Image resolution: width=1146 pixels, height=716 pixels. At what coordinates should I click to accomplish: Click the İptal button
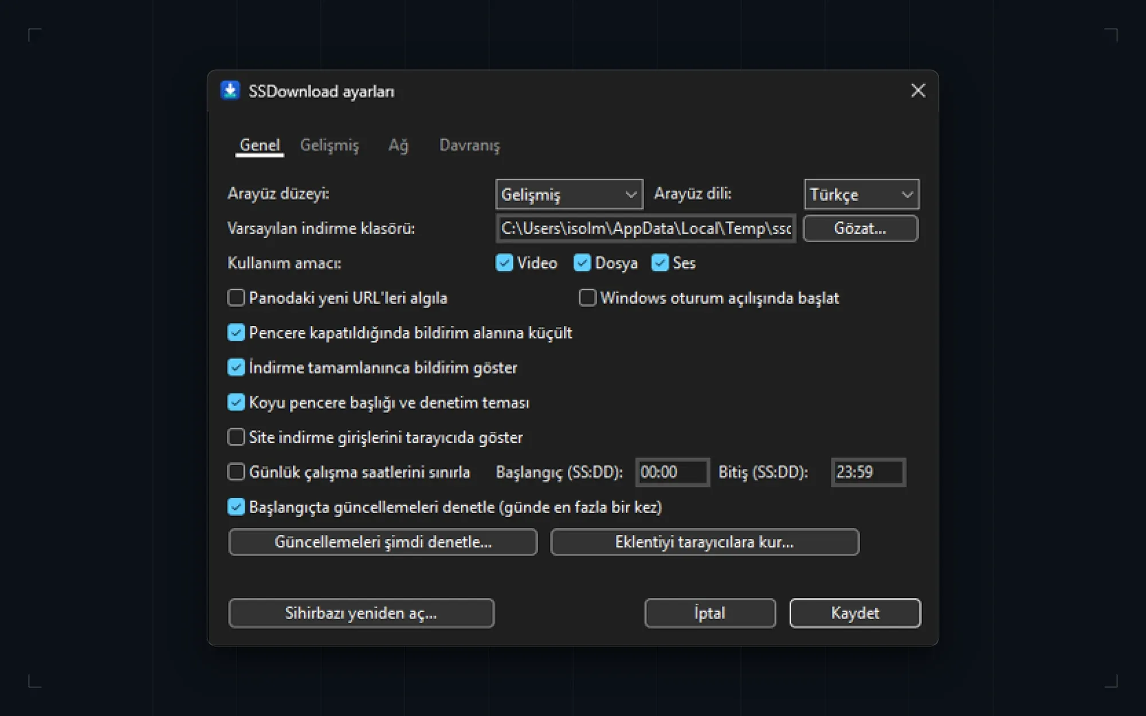[x=710, y=613]
